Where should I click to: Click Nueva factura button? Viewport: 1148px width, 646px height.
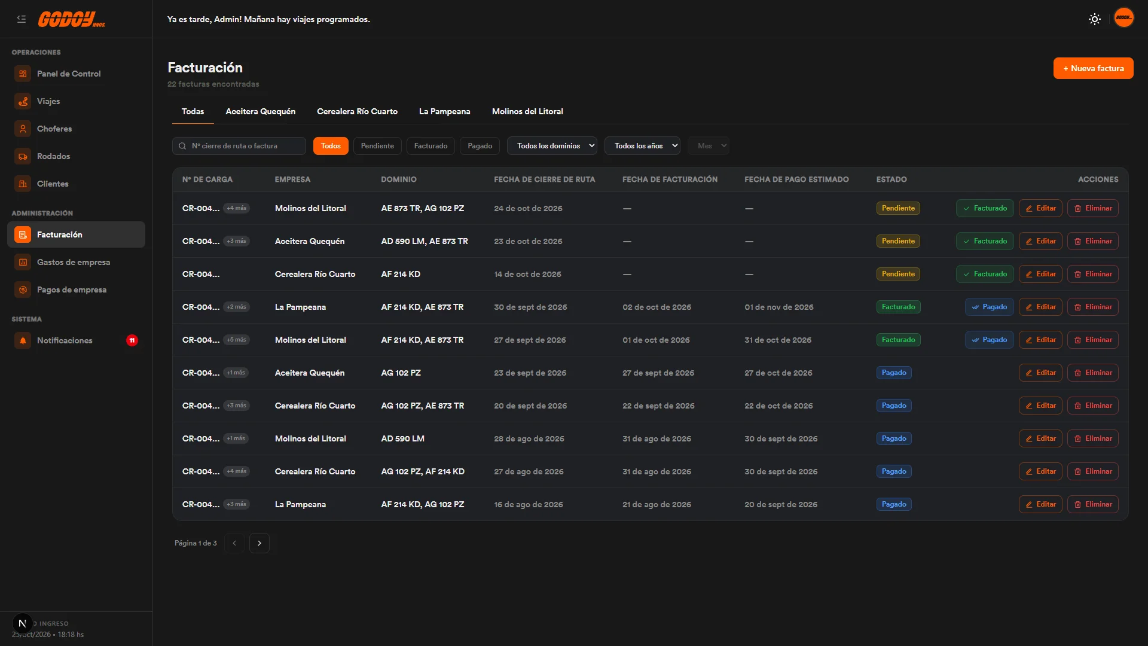tap(1093, 68)
